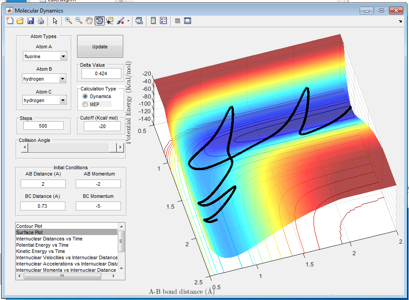Click the Open File folder icon
Viewport: 409px width, 300px height.
coord(20,21)
